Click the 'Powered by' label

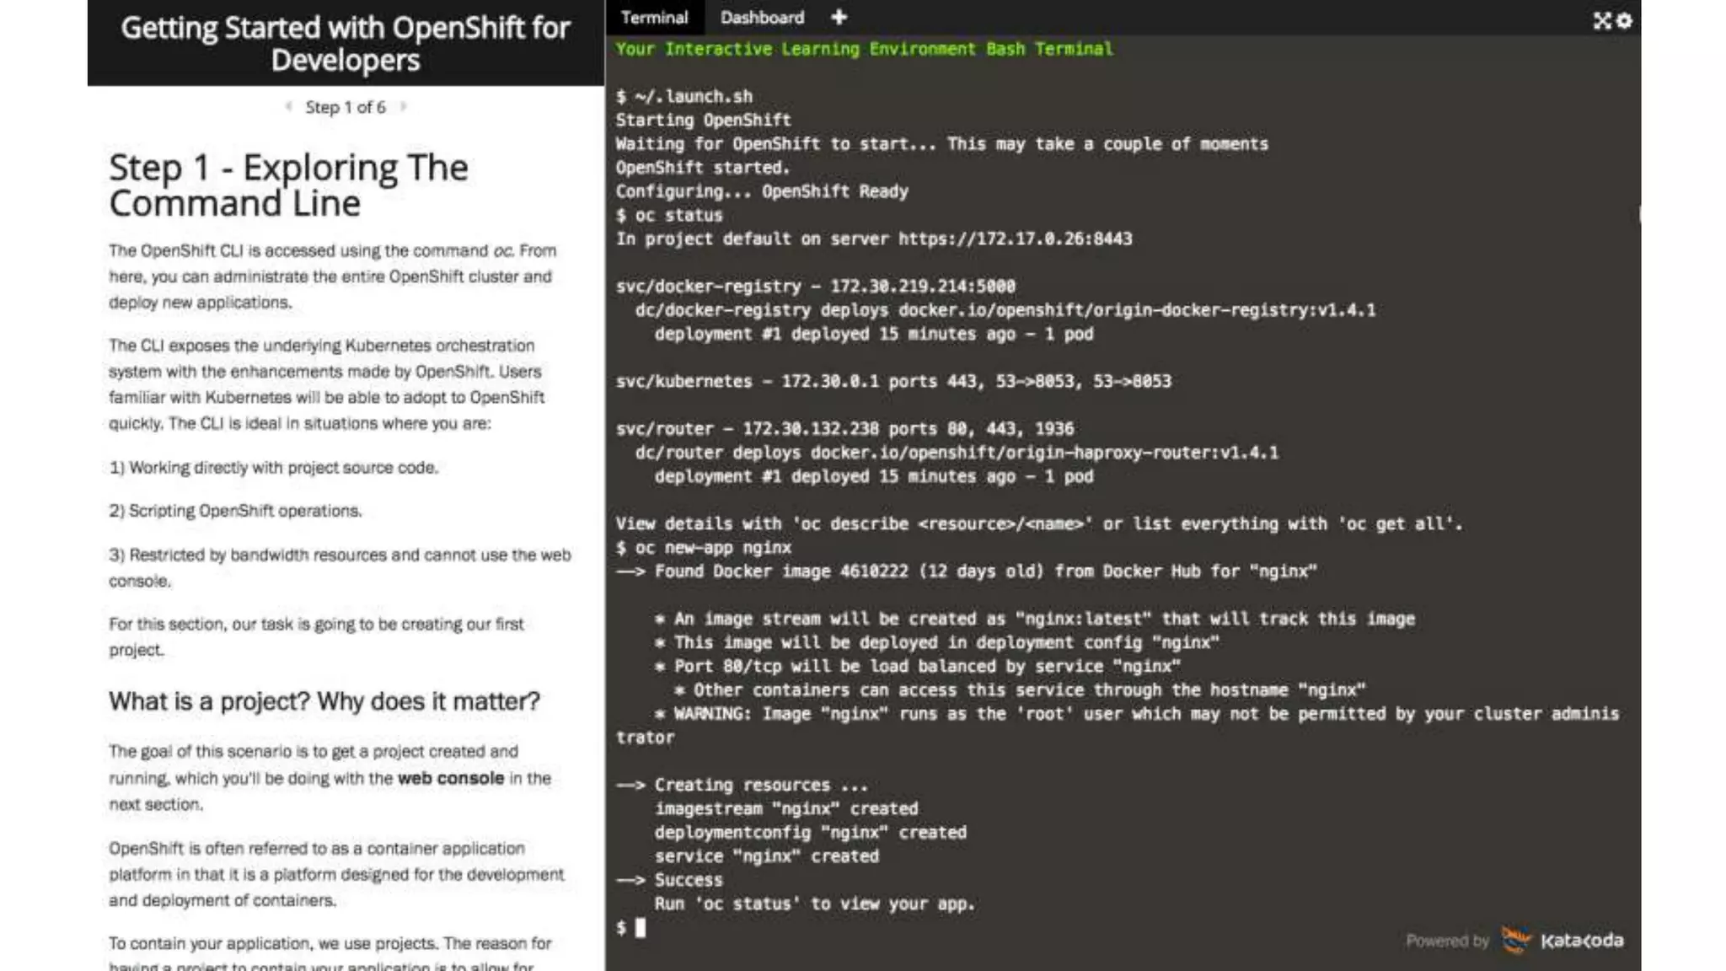(1446, 941)
